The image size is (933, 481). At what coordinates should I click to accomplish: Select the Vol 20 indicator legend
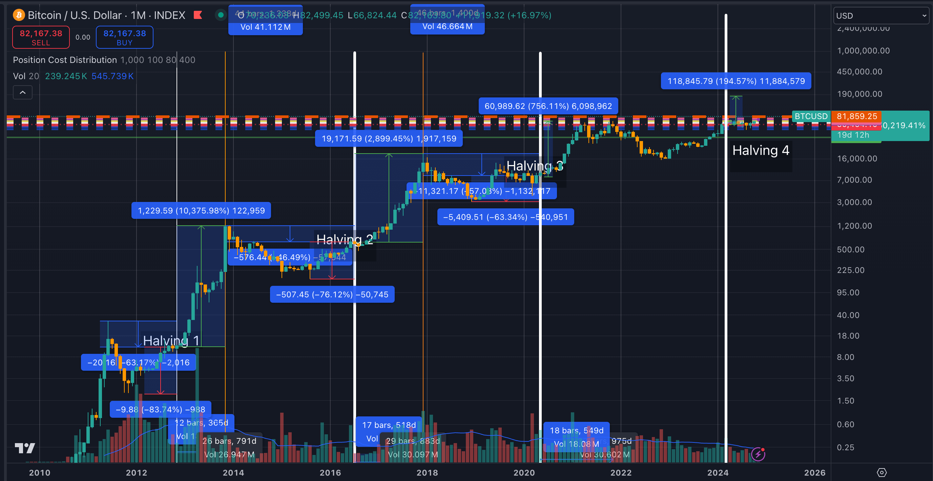click(26, 76)
